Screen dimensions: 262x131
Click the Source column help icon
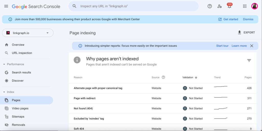click(x=163, y=77)
